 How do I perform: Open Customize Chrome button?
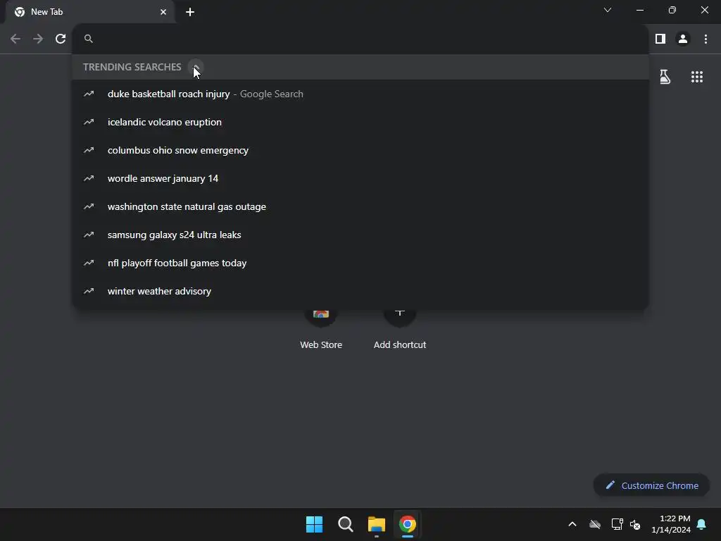651,485
